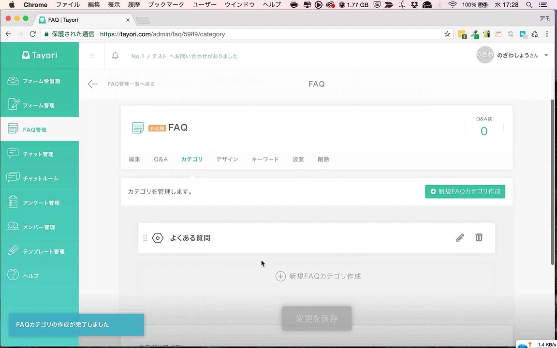
Task: Open フォーム管理 in the sidebar
Action: (x=39, y=105)
